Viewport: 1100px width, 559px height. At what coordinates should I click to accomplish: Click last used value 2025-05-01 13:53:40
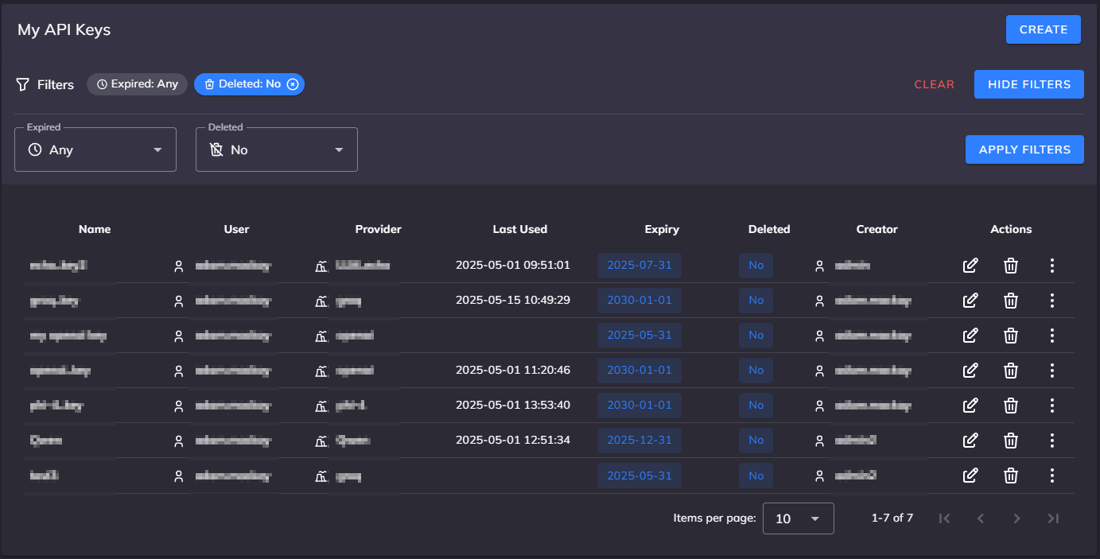click(x=513, y=406)
